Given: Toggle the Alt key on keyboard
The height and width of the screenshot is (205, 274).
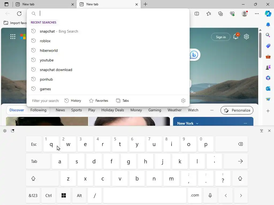Looking at the screenshot, I should [79, 195].
